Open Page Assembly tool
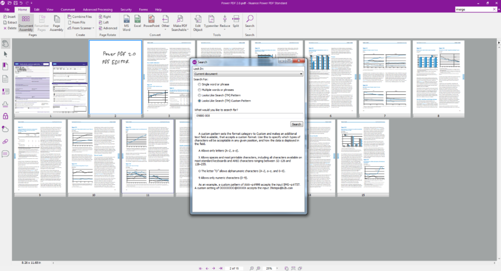Viewport: 501px width, 271px height. 57,23
